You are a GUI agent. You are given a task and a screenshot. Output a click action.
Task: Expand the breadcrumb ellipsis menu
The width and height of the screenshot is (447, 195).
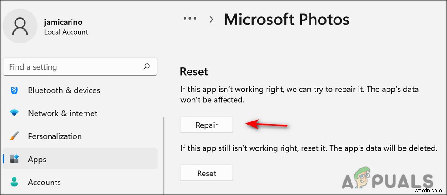point(190,19)
